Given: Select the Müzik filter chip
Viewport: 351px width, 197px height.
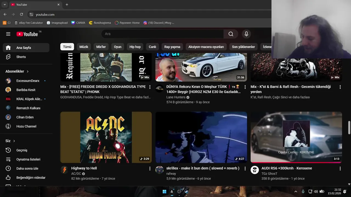Looking at the screenshot, I should point(84,47).
